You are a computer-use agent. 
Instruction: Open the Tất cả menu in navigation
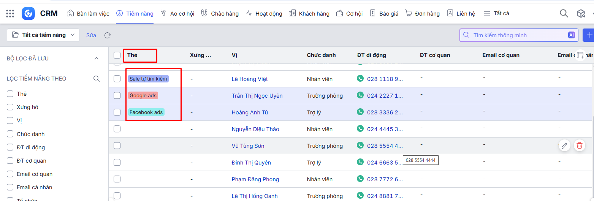coord(496,14)
